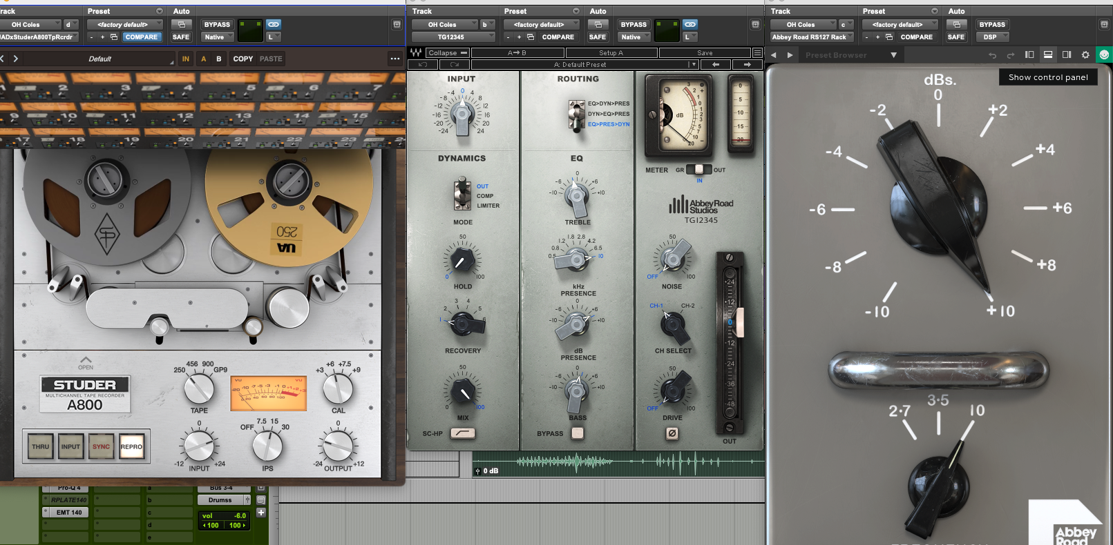Click the A→B copy button in the Waves toolbar

pyautogui.click(x=517, y=52)
